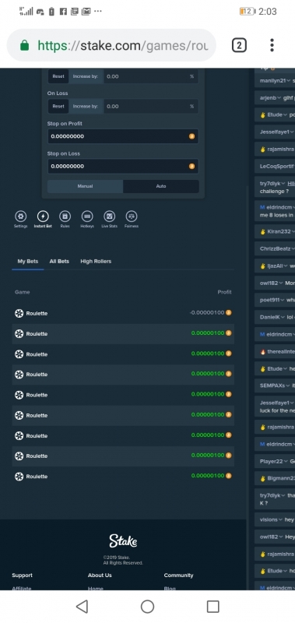
Task: Click the -0.00000100 profit value
Action: click(207, 313)
